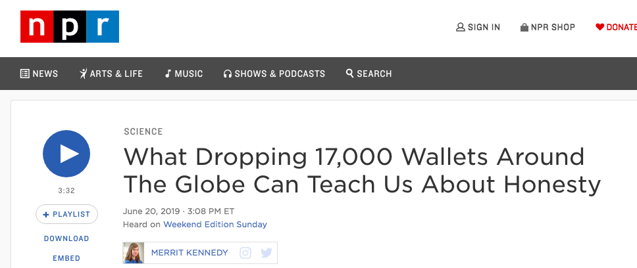Open the Embed option
This screenshot has width=637, height=268.
pyautogui.click(x=66, y=258)
